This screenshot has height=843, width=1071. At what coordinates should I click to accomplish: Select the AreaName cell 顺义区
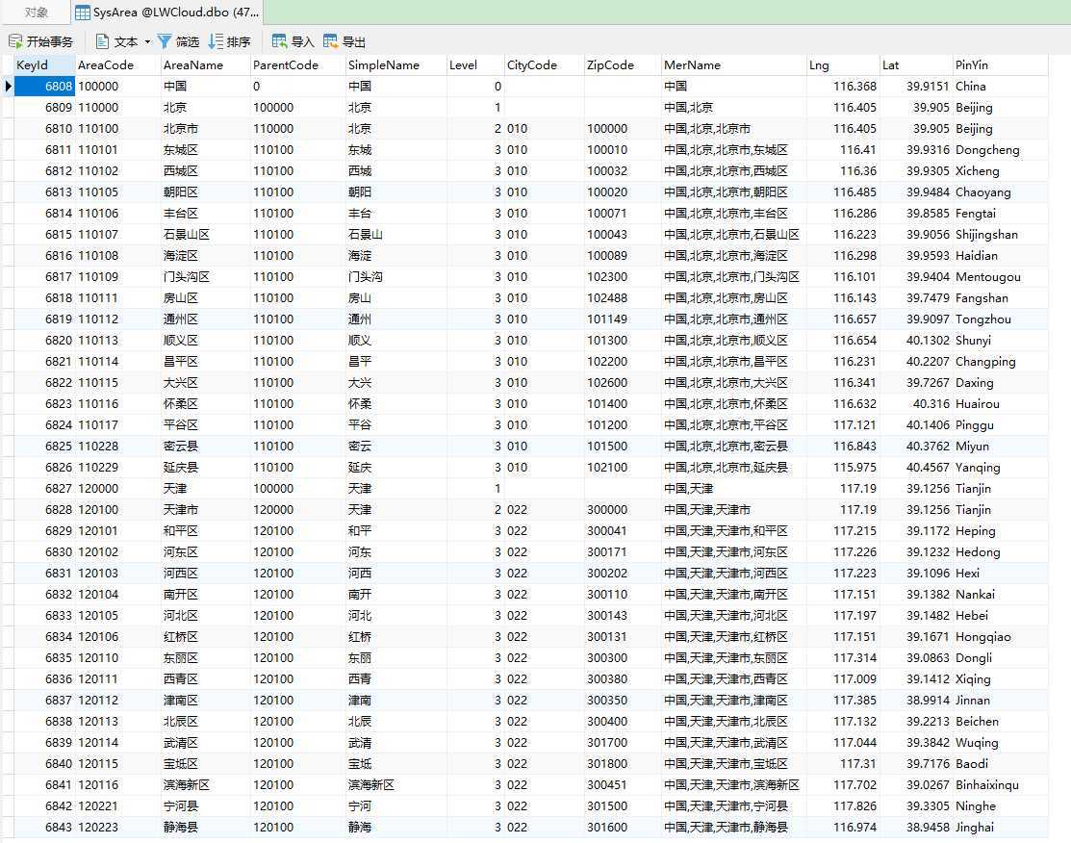[x=205, y=341]
